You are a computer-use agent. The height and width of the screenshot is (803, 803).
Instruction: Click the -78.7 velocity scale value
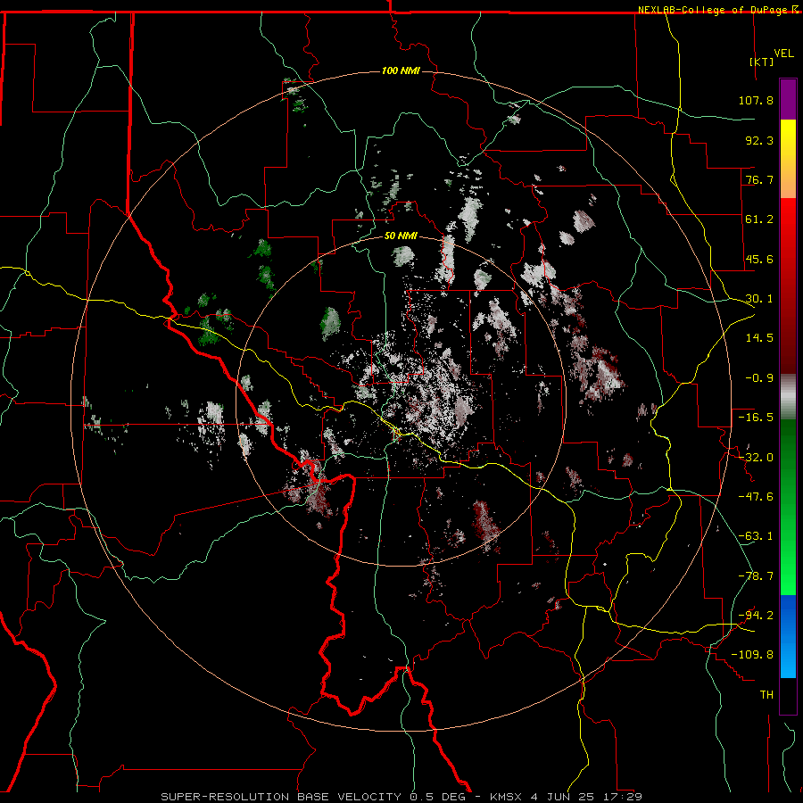[756, 576]
